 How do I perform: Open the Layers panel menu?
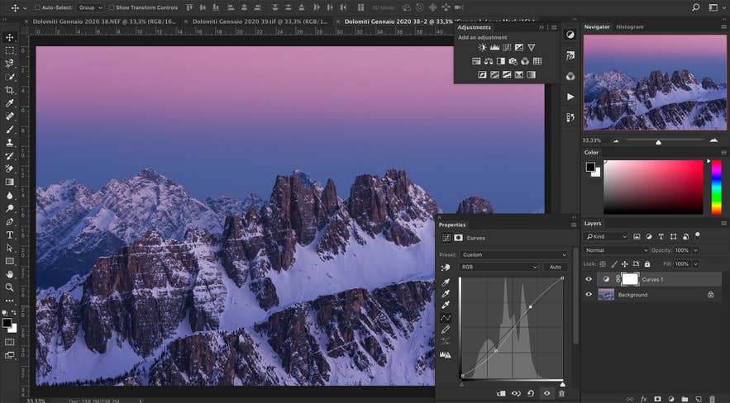pyautogui.click(x=724, y=224)
